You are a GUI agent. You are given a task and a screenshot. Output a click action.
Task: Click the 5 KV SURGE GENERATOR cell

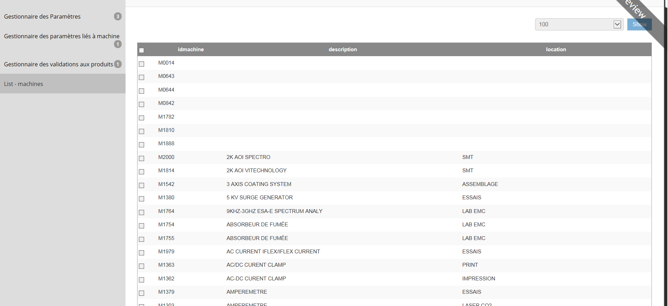coord(259,198)
